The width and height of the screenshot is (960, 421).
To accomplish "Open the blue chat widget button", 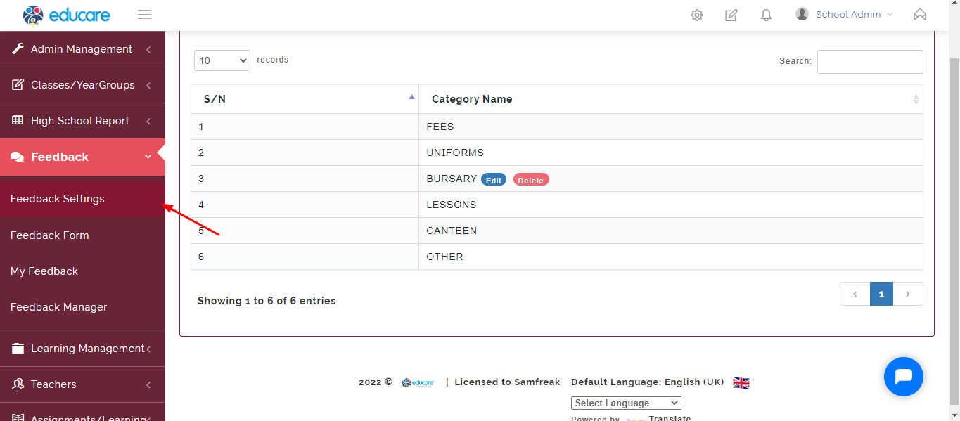I will coord(904,377).
